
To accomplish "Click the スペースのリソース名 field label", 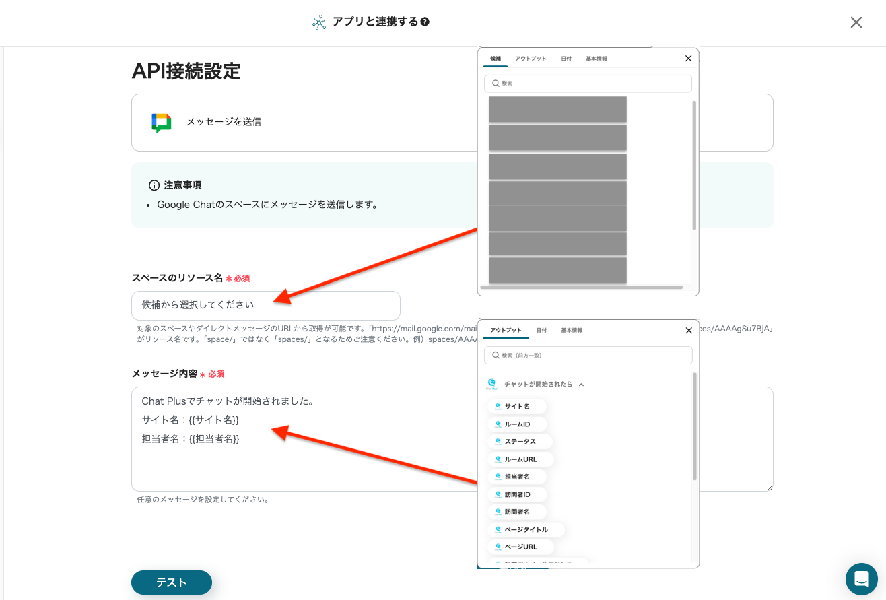I will coord(177,278).
